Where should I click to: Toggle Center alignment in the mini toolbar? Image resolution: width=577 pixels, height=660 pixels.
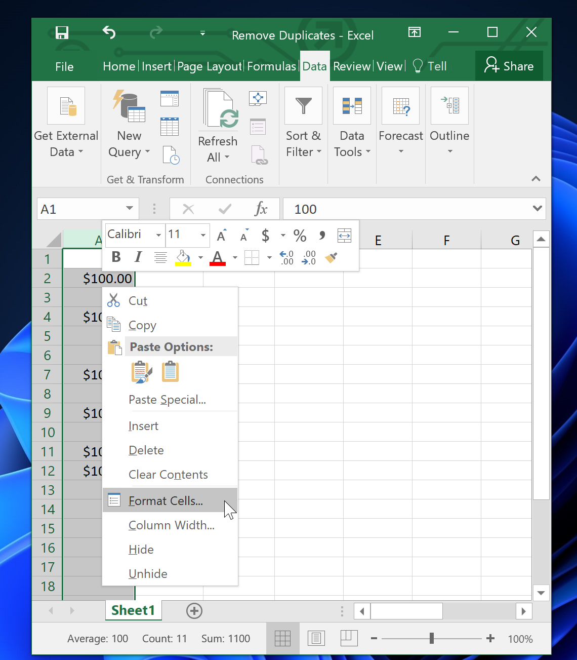pos(160,257)
